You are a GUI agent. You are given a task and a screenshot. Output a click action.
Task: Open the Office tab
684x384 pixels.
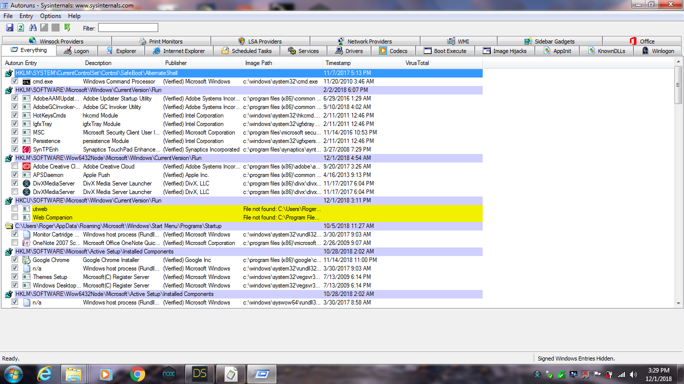click(642, 41)
